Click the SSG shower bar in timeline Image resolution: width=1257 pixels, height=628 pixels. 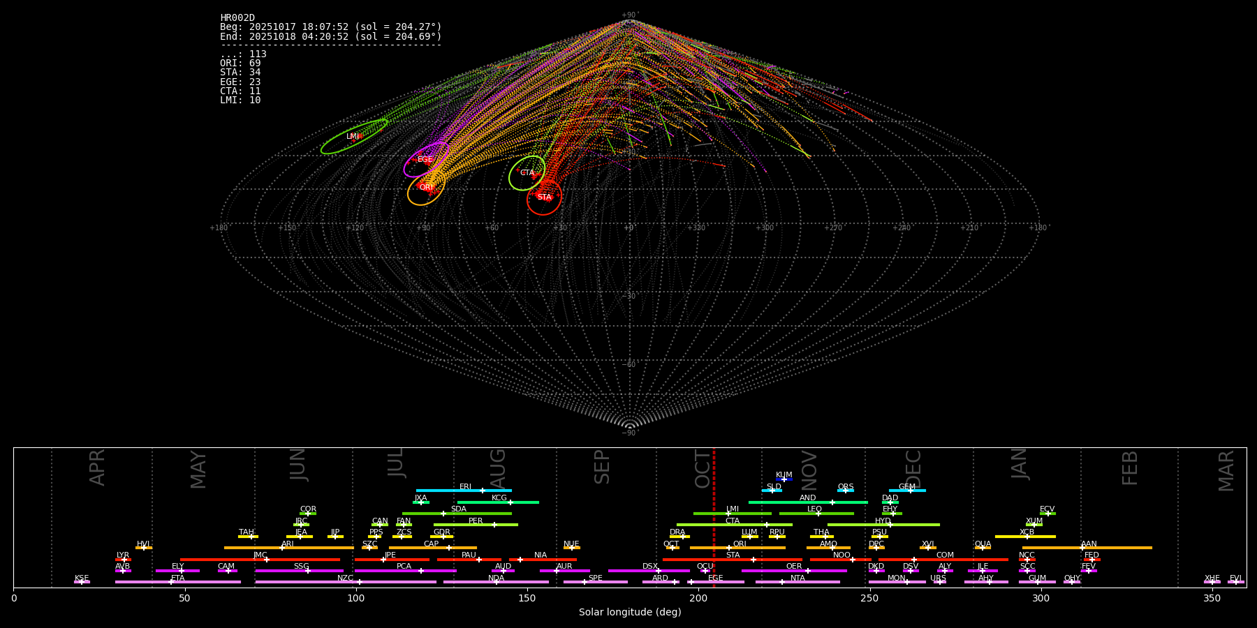coord(299,571)
